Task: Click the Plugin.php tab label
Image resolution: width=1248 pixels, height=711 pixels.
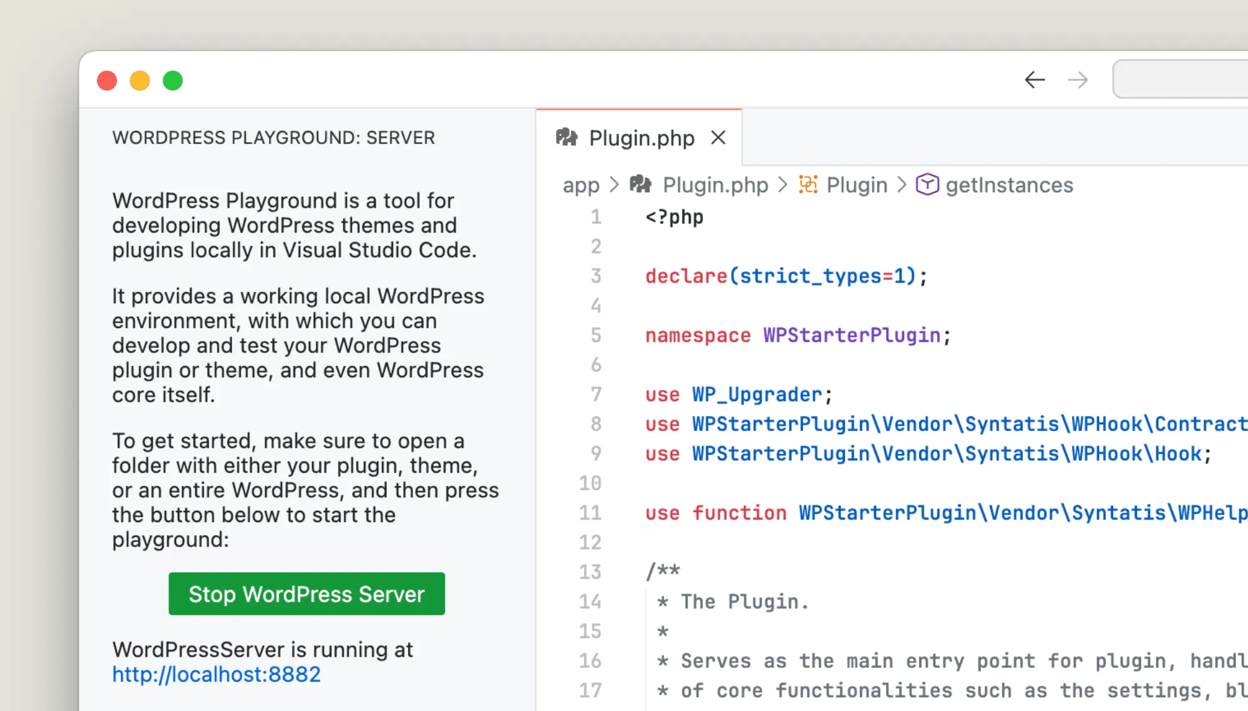Action: click(x=641, y=138)
